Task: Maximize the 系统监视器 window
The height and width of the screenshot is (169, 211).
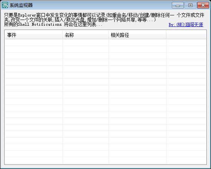Action: 190,5
